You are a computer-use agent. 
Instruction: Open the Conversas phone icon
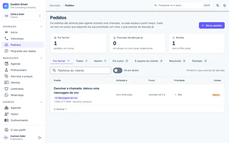tap(6, 39)
